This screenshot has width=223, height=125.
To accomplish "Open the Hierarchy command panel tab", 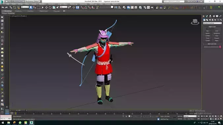I will (210, 16).
